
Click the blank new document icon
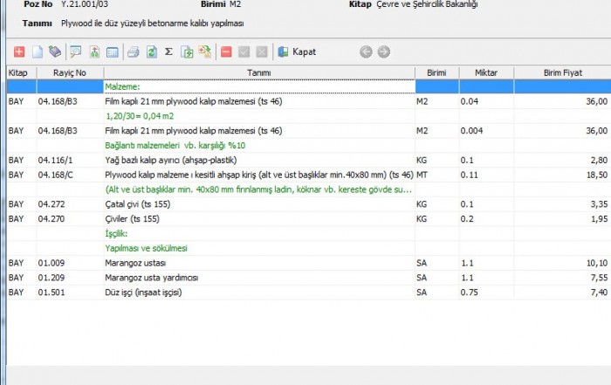38,52
